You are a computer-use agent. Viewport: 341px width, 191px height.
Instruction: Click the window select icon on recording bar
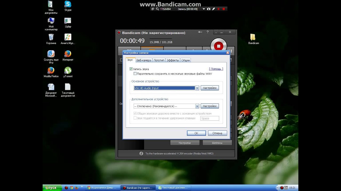point(153,9)
